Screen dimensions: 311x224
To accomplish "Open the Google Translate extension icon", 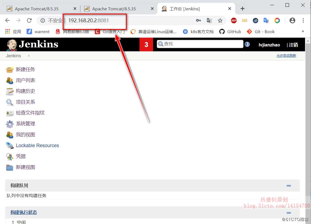I will tap(266, 20).
